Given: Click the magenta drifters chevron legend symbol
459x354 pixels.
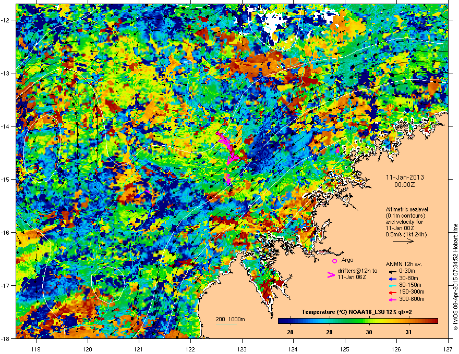Looking at the screenshot, I should [331, 275].
